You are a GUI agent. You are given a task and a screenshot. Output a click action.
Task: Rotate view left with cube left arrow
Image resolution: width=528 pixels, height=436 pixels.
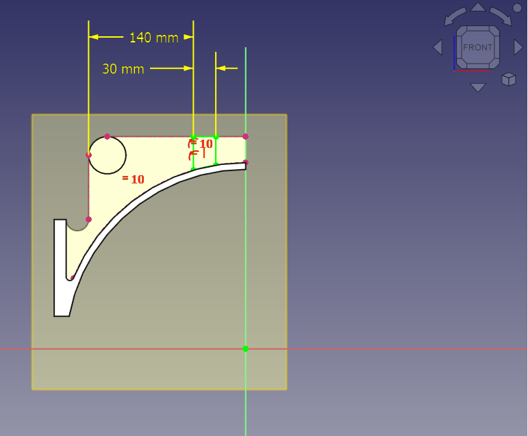click(438, 47)
